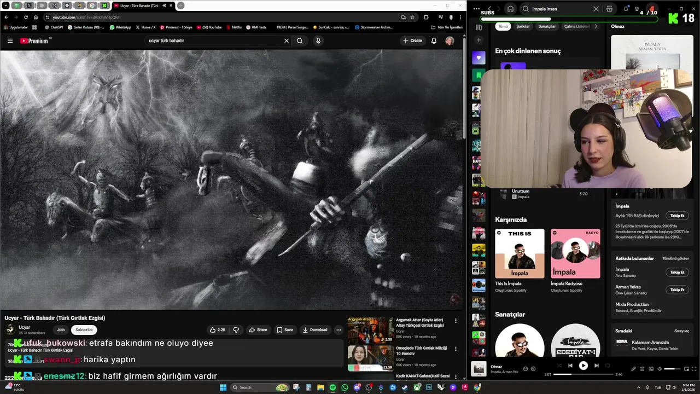
Task: Open Spotify three-dot menu
Action: tap(476, 9)
